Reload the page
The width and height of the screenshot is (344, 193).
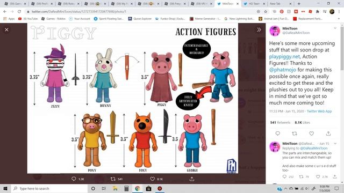[19, 11]
